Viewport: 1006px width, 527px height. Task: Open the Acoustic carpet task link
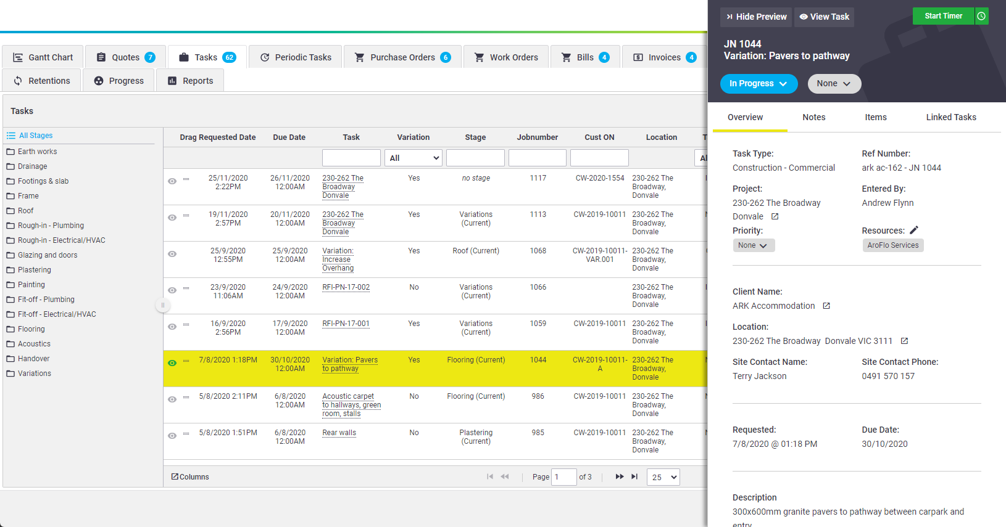(x=351, y=405)
